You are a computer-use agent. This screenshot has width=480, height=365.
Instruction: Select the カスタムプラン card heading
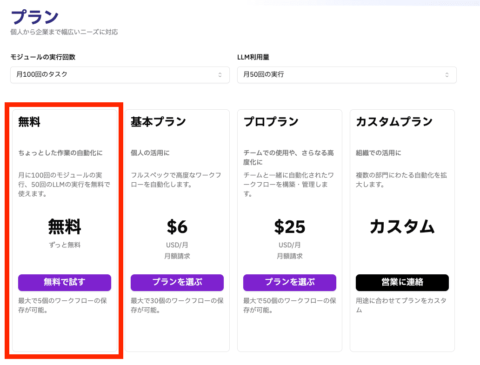394,122
